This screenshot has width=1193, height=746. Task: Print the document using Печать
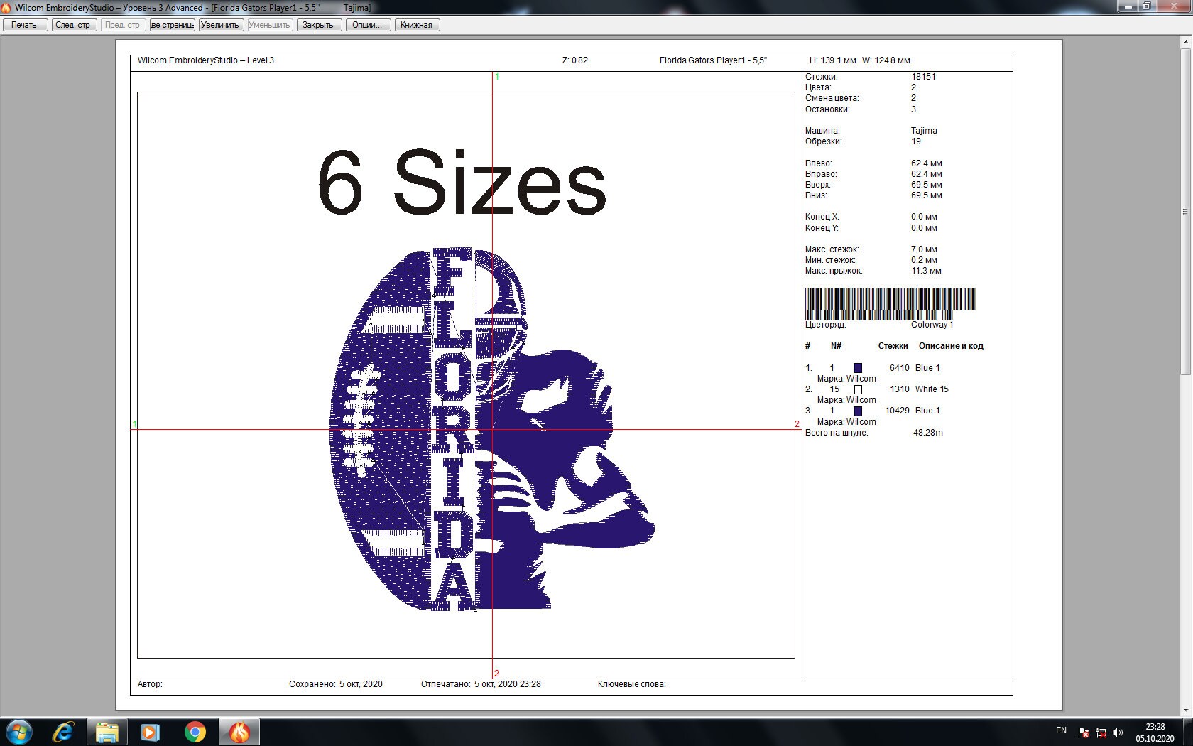tap(24, 24)
